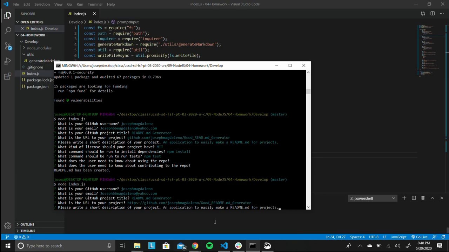Image resolution: width=449 pixels, height=252 pixels.
Task: Close index.js in Open Editors list
Action: (x=22, y=28)
